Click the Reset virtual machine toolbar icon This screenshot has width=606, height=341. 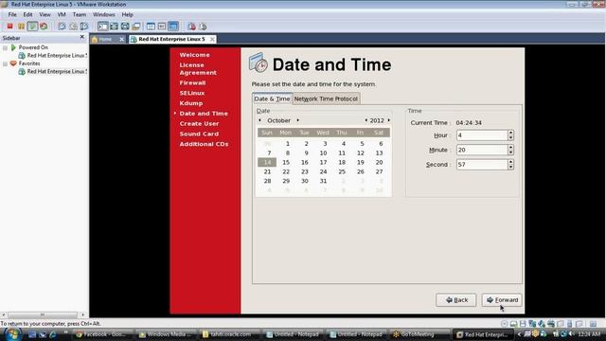(x=44, y=27)
